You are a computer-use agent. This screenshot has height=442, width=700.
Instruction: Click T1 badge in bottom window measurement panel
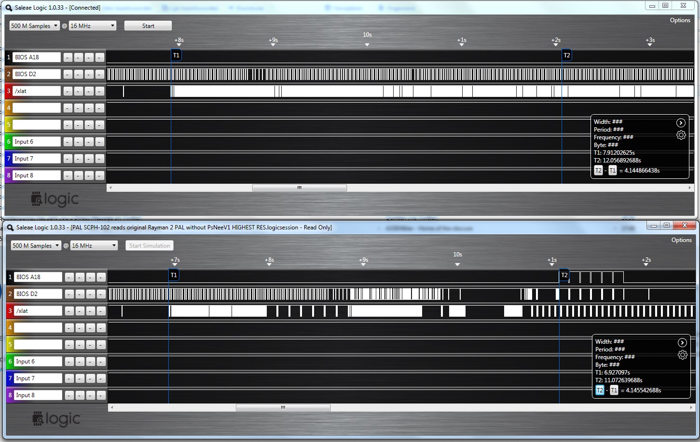click(614, 390)
